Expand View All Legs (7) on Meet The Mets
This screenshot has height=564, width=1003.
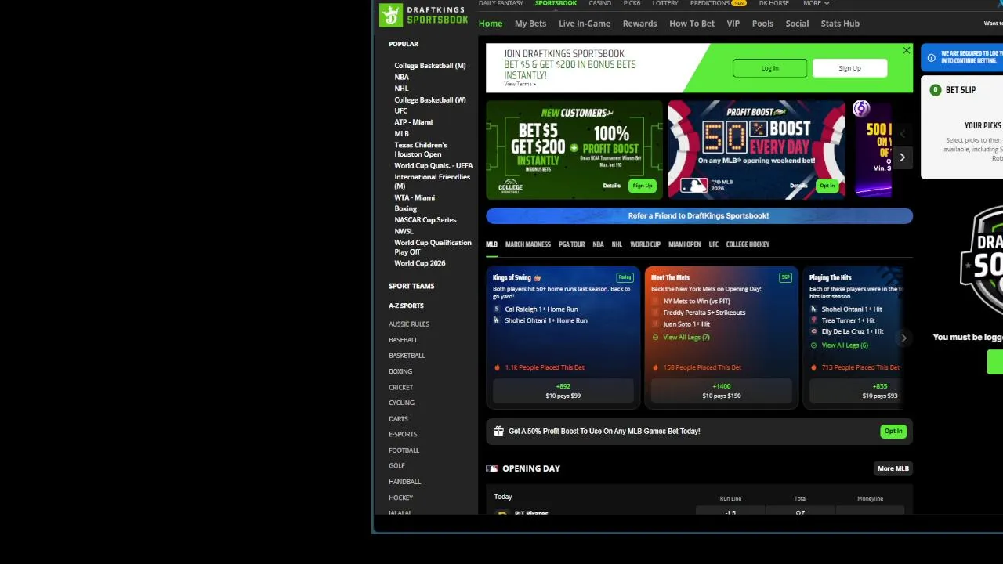point(686,338)
